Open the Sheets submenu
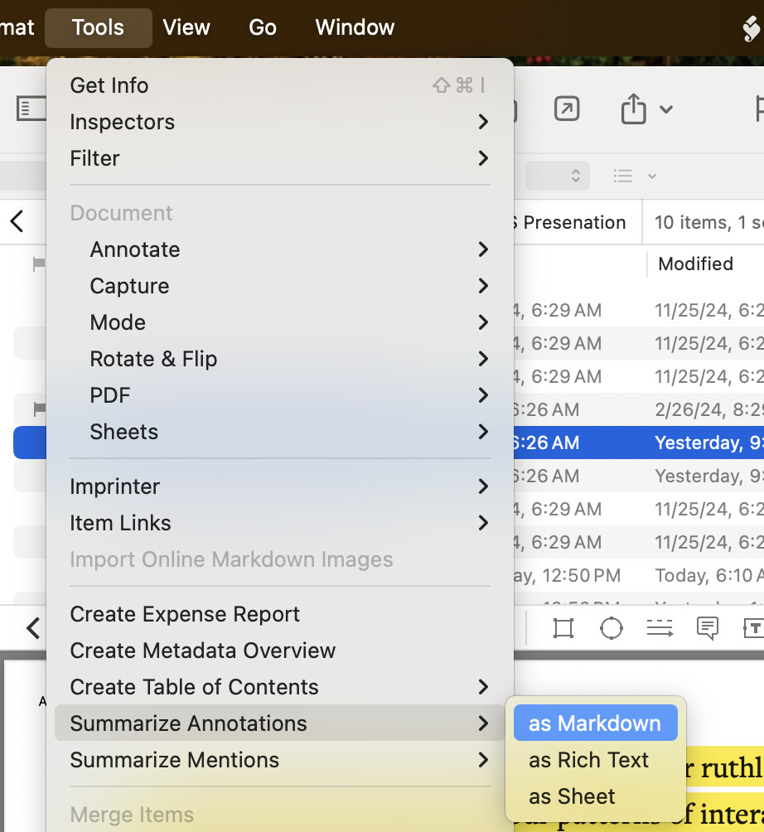This screenshot has height=832, width=764. (x=279, y=432)
